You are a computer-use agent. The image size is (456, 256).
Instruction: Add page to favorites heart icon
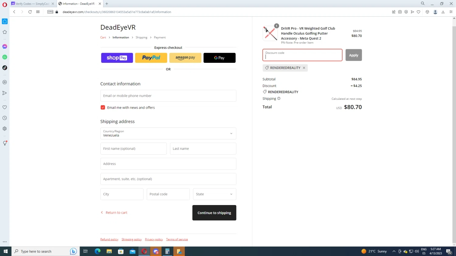(x=418, y=12)
